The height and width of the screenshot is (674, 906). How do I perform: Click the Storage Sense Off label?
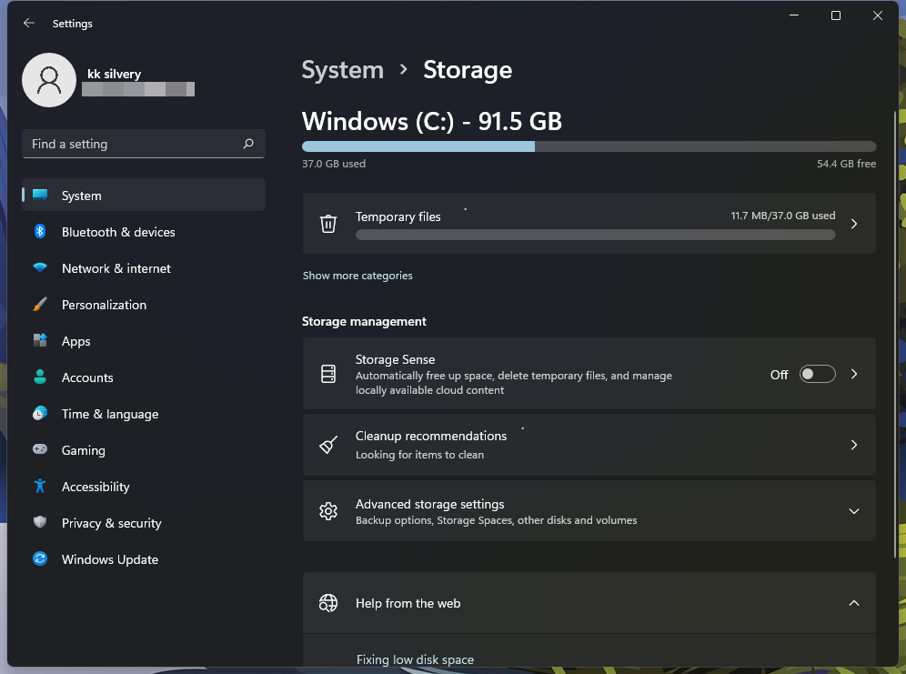pyautogui.click(x=779, y=375)
